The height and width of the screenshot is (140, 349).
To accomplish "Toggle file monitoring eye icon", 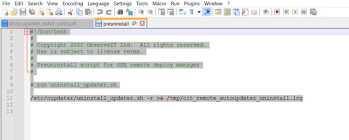I will (266, 12).
